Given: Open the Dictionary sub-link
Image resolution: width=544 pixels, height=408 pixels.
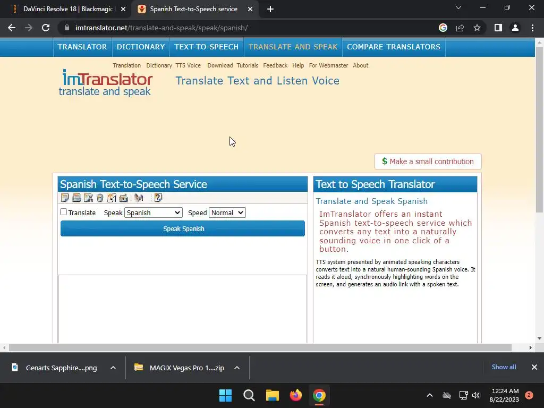Looking at the screenshot, I should [x=159, y=65].
